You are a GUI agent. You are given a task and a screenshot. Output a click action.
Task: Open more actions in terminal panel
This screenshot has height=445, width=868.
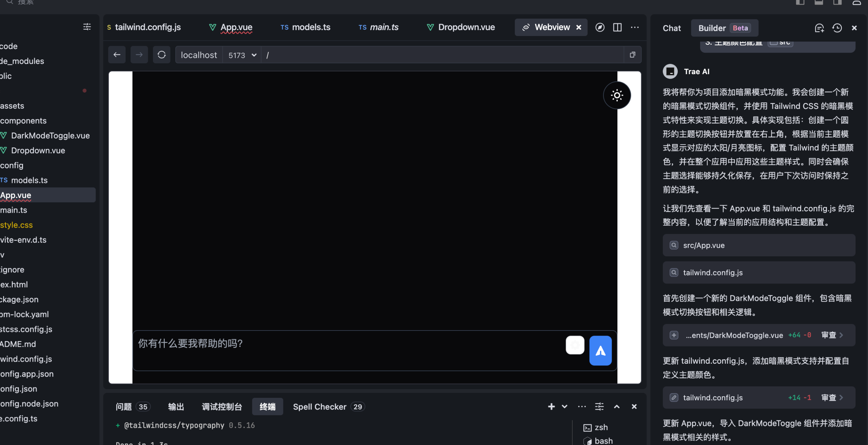click(x=581, y=406)
